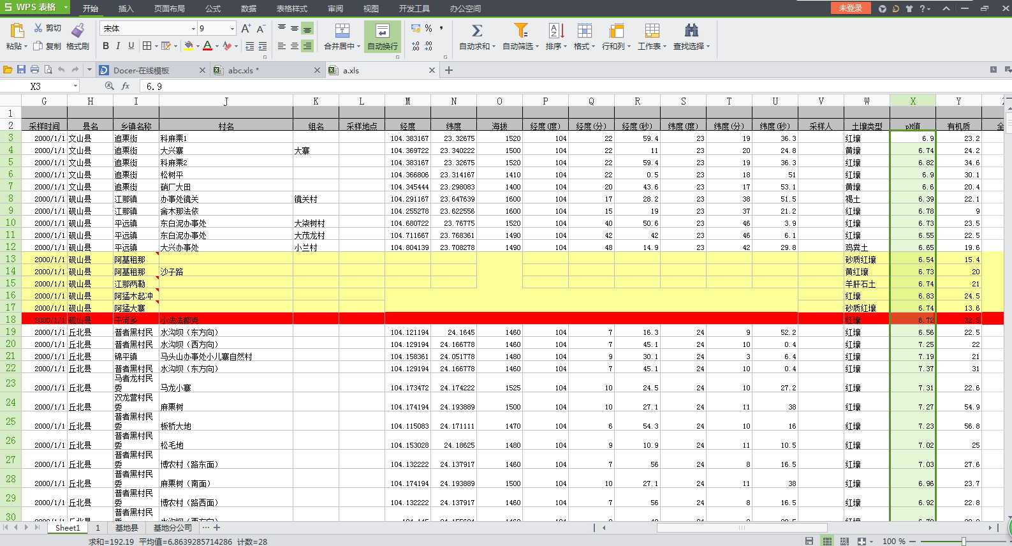Expand the Name Box dropdown arrow
The width and height of the screenshot is (1012, 546).
(x=75, y=86)
